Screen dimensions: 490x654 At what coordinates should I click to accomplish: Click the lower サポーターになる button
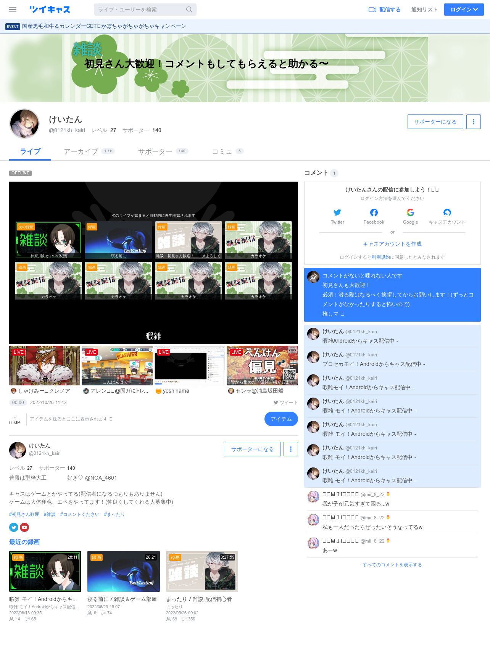[x=253, y=449]
